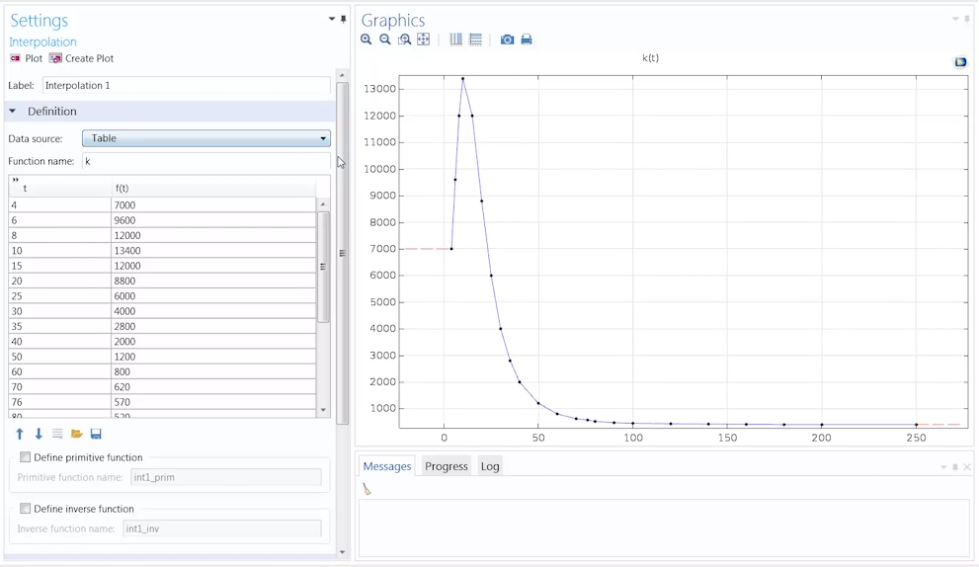Click the Plot icon in Settings
The image size is (979, 567).
15,58
